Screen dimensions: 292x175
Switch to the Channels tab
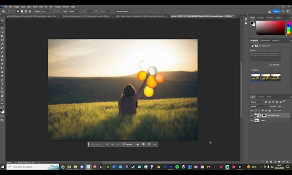click(x=261, y=97)
